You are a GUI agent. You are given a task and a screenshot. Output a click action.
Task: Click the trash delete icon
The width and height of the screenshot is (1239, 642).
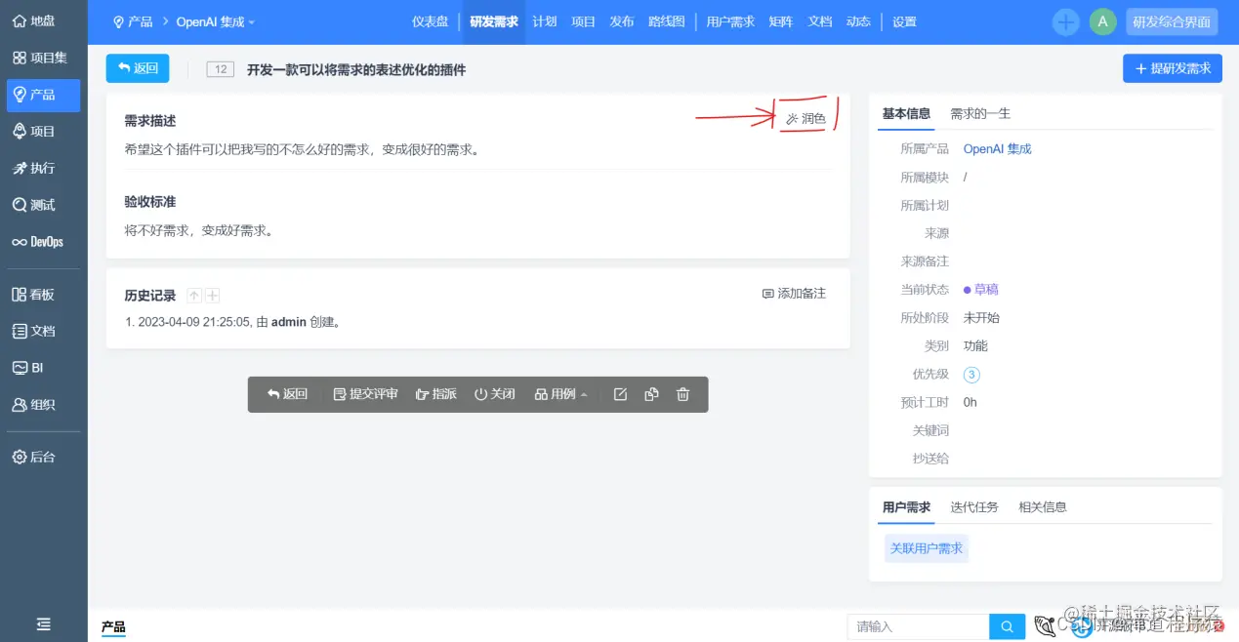(681, 394)
